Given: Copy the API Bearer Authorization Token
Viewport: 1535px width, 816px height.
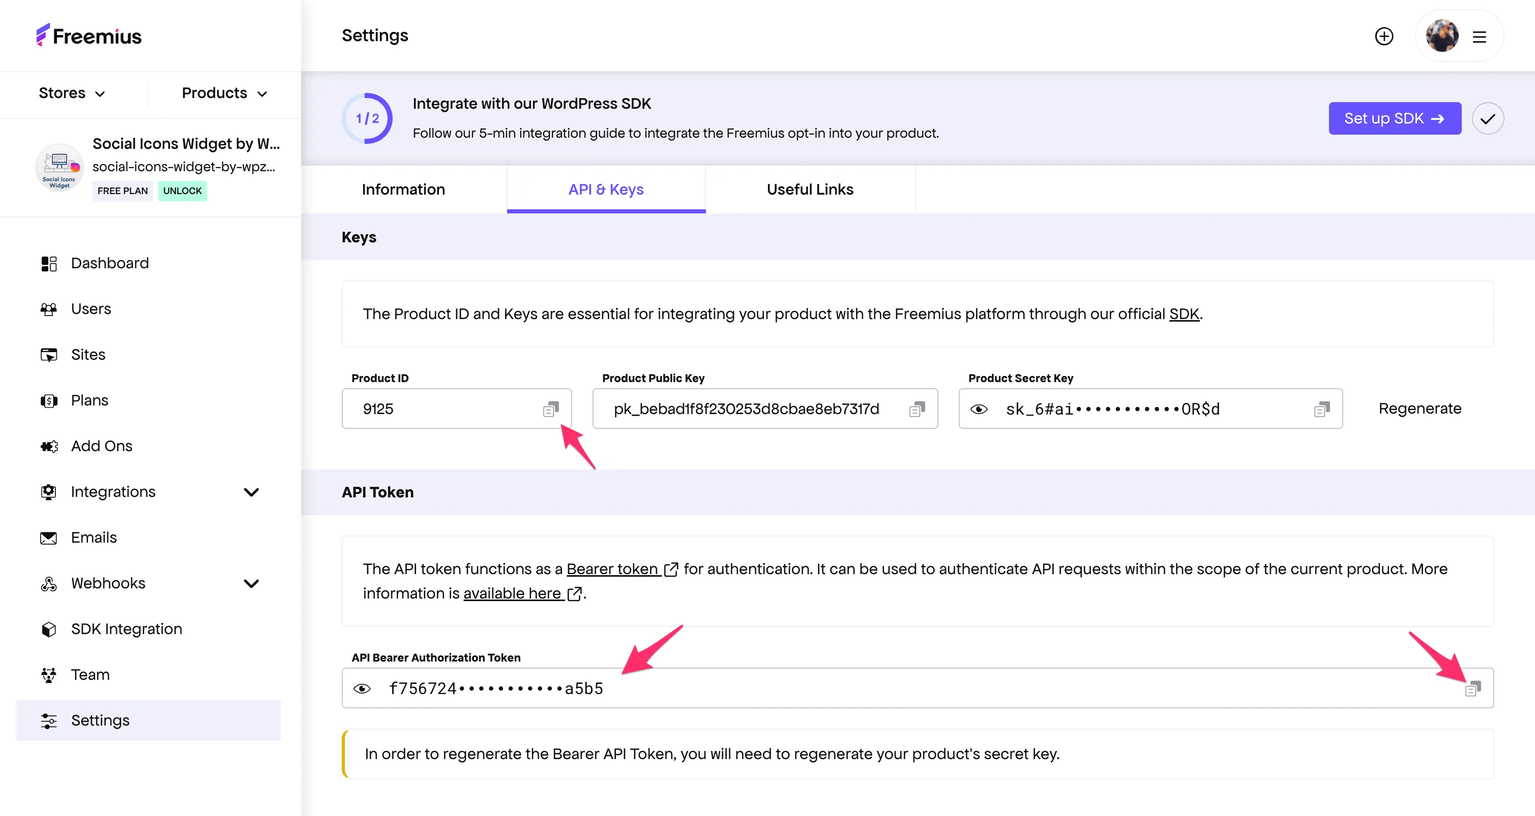Looking at the screenshot, I should click(x=1473, y=688).
